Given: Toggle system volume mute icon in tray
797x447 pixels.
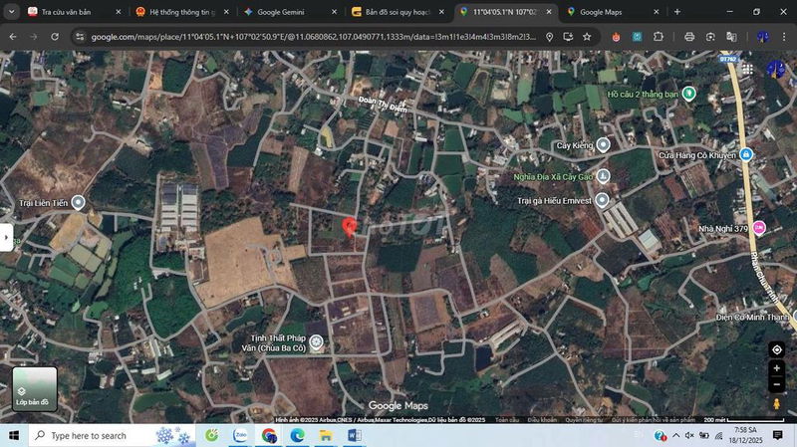Looking at the screenshot, I should (x=687, y=435).
